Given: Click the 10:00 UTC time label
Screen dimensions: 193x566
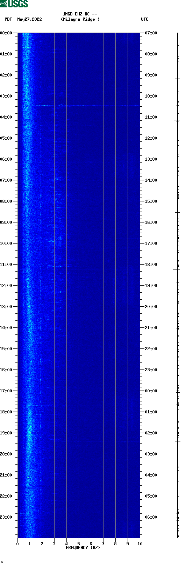Looking at the screenshot, I should 151,96.
